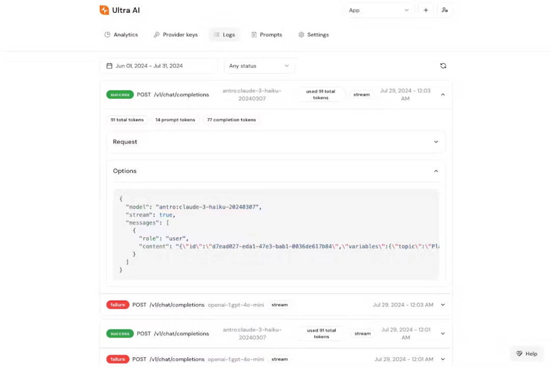Screen dimensions: 551x367
Task: Open the App selector dropdown
Action: click(379, 10)
